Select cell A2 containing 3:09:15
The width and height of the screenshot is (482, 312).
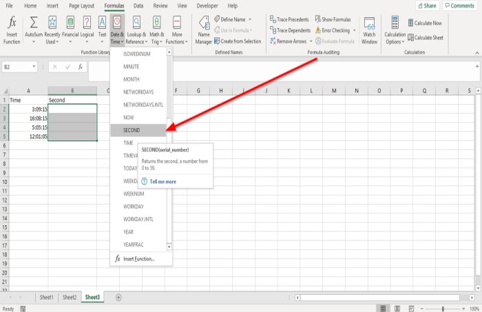[x=28, y=109]
